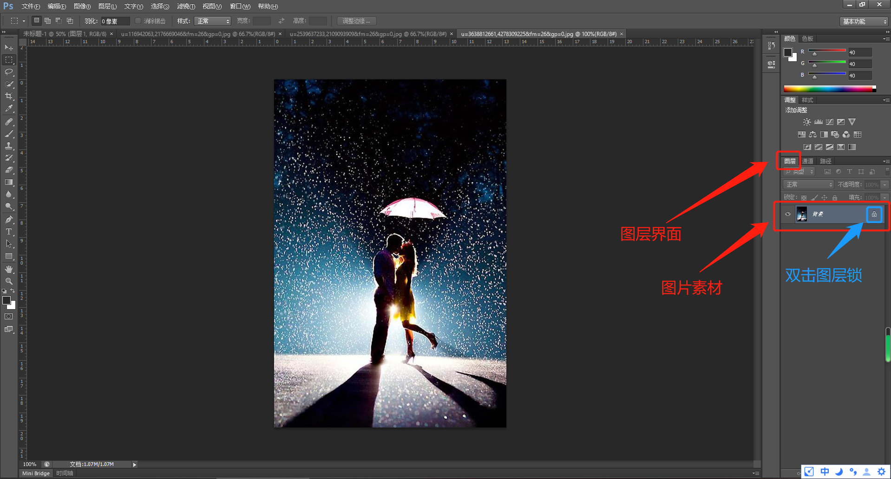Image resolution: width=891 pixels, height=479 pixels.
Task: Click the 调整边缘 button
Action: (356, 20)
